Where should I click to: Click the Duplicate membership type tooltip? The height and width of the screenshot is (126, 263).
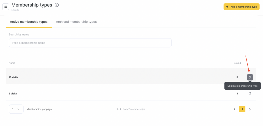(x=242, y=86)
